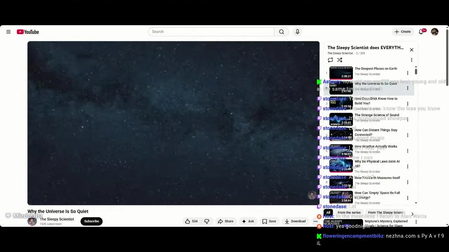Open options for 'Why Do Physical Laws Exist'
Viewport: 449px width, 252px height.
coord(408,167)
